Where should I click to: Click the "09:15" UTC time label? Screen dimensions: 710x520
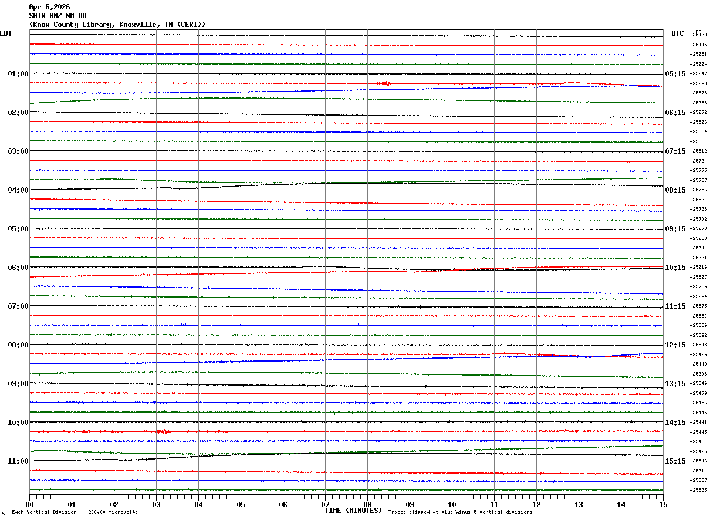pyautogui.click(x=675, y=229)
